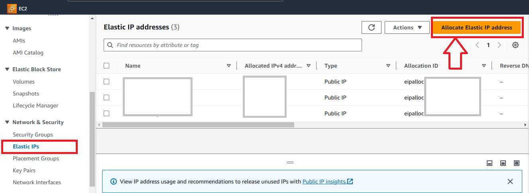Switch details panel to full layout icon
This screenshot has width=529, height=193.
[x=517, y=163]
